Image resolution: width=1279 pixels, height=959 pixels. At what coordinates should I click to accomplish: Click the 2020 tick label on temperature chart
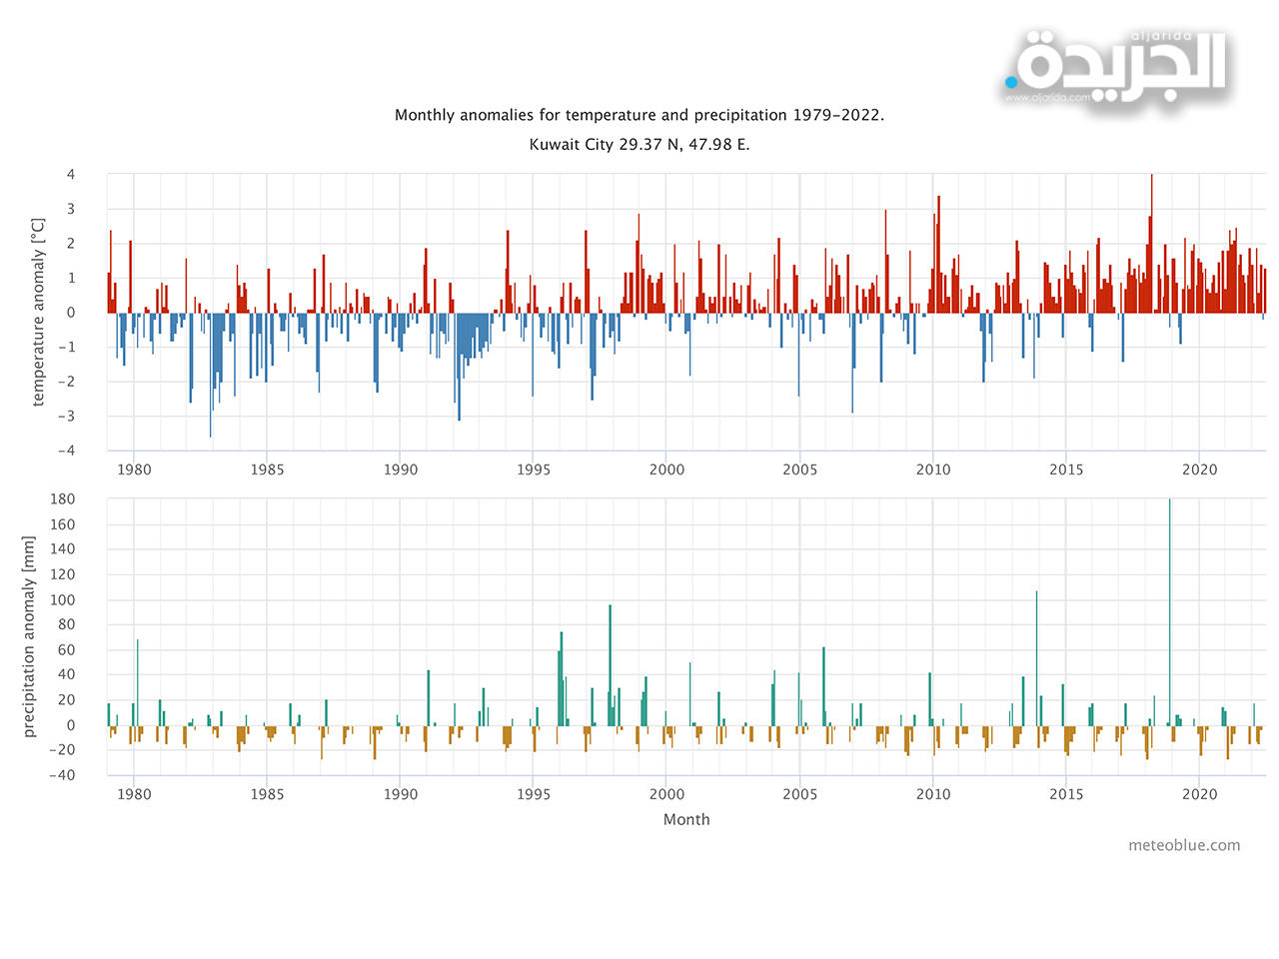click(1199, 470)
